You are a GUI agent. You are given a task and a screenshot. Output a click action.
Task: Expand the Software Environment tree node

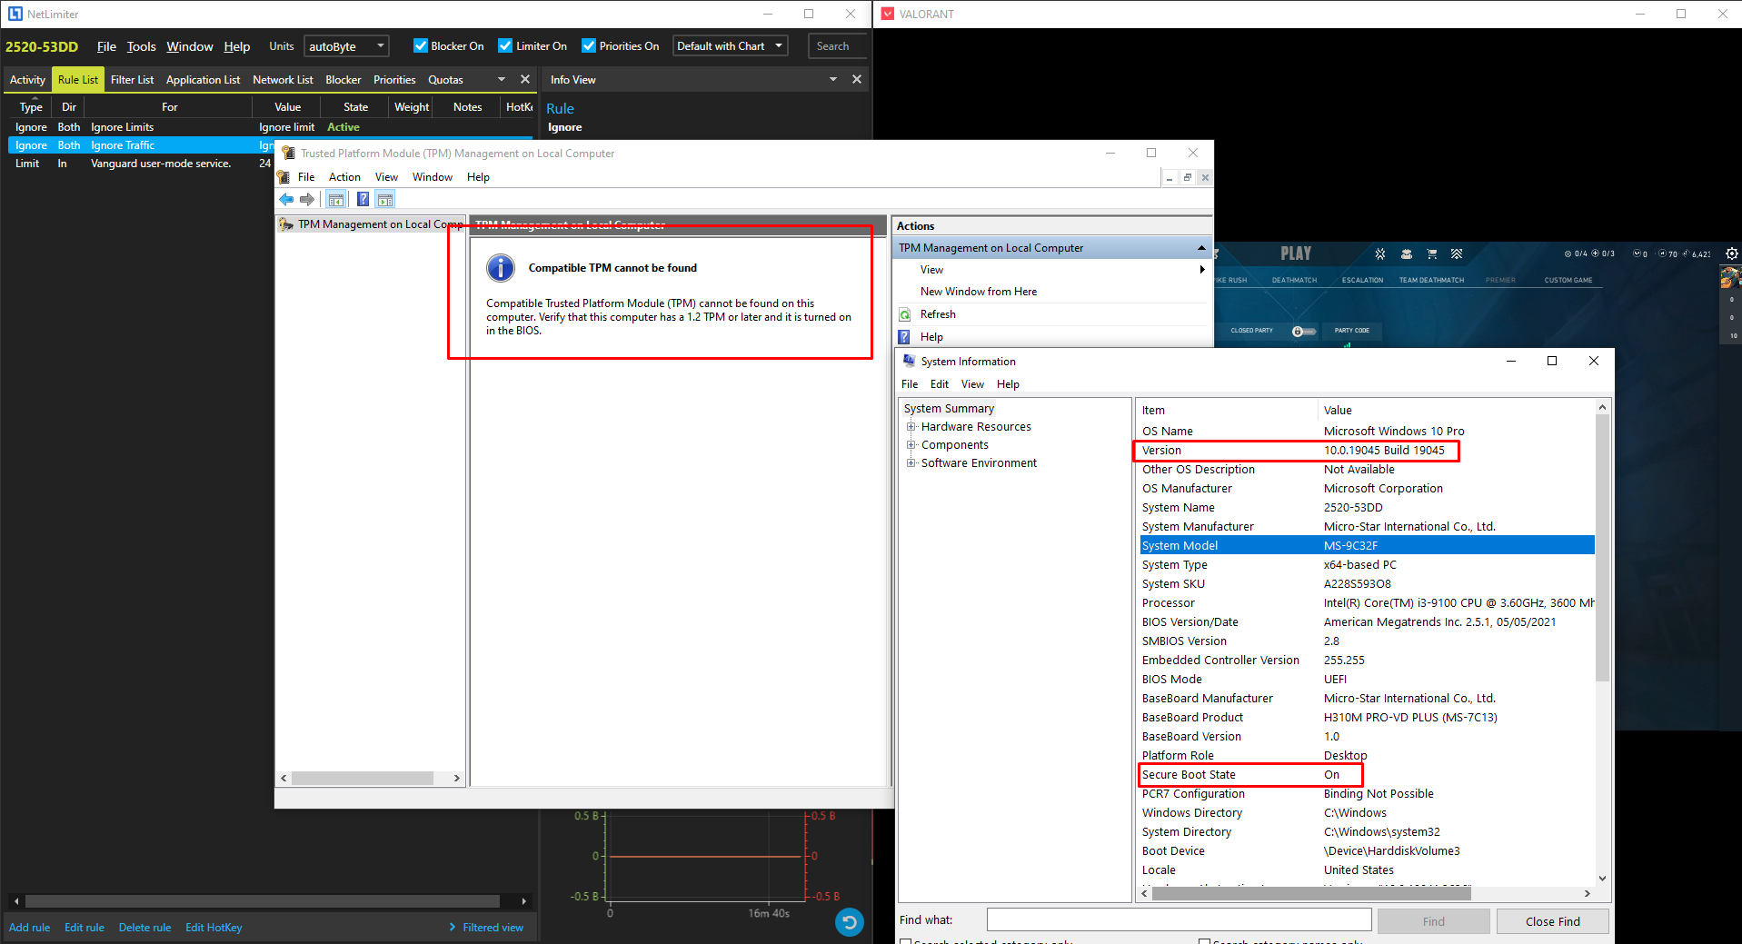tap(911, 463)
